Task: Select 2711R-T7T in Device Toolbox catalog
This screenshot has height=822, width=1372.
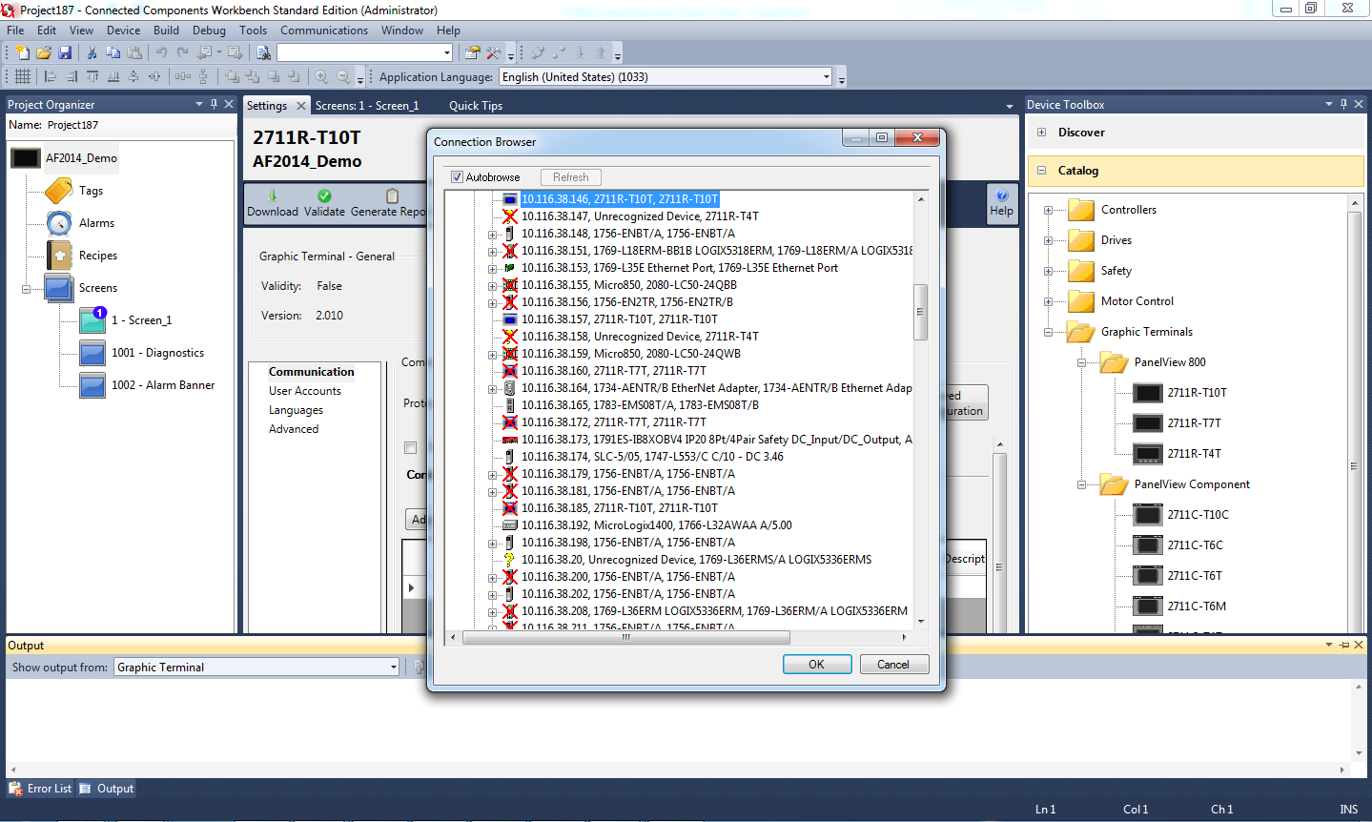Action: [1194, 423]
